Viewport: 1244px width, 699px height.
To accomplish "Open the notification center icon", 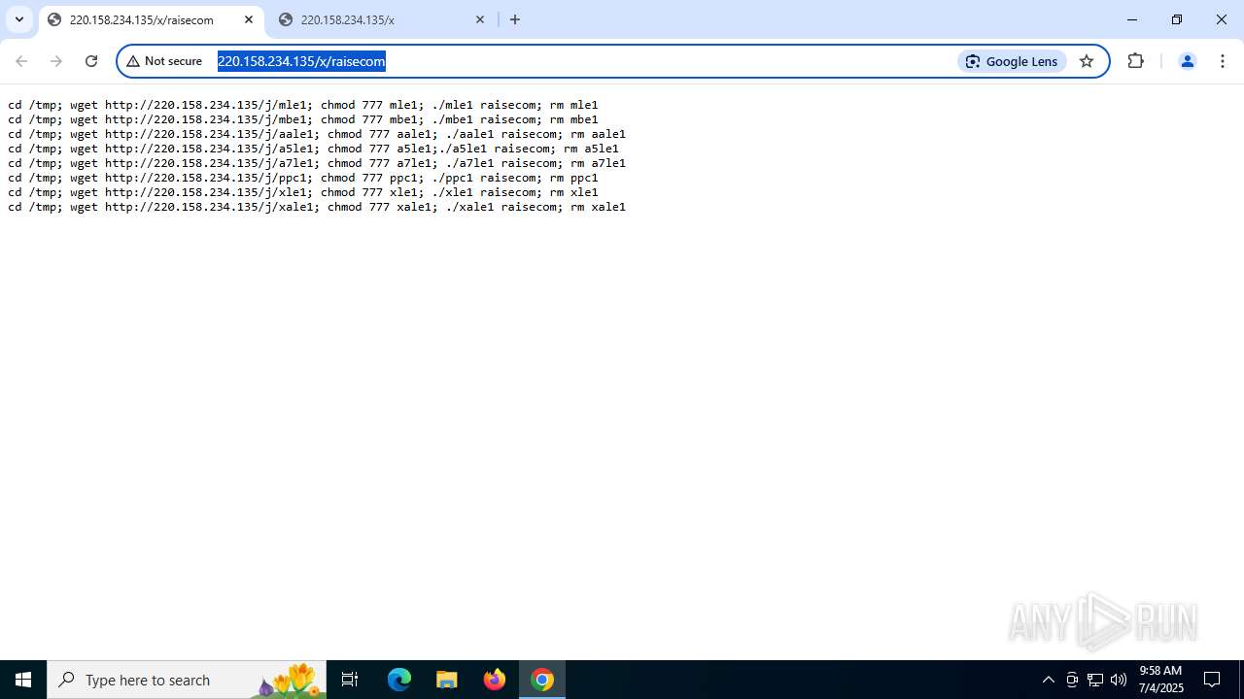I will point(1213,680).
